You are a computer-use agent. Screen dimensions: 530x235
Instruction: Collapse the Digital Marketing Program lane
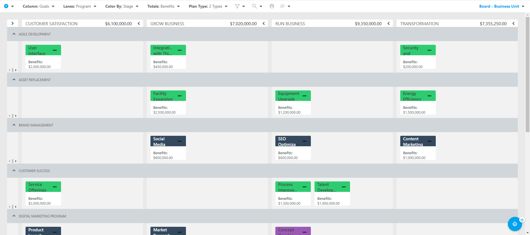click(14, 216)
